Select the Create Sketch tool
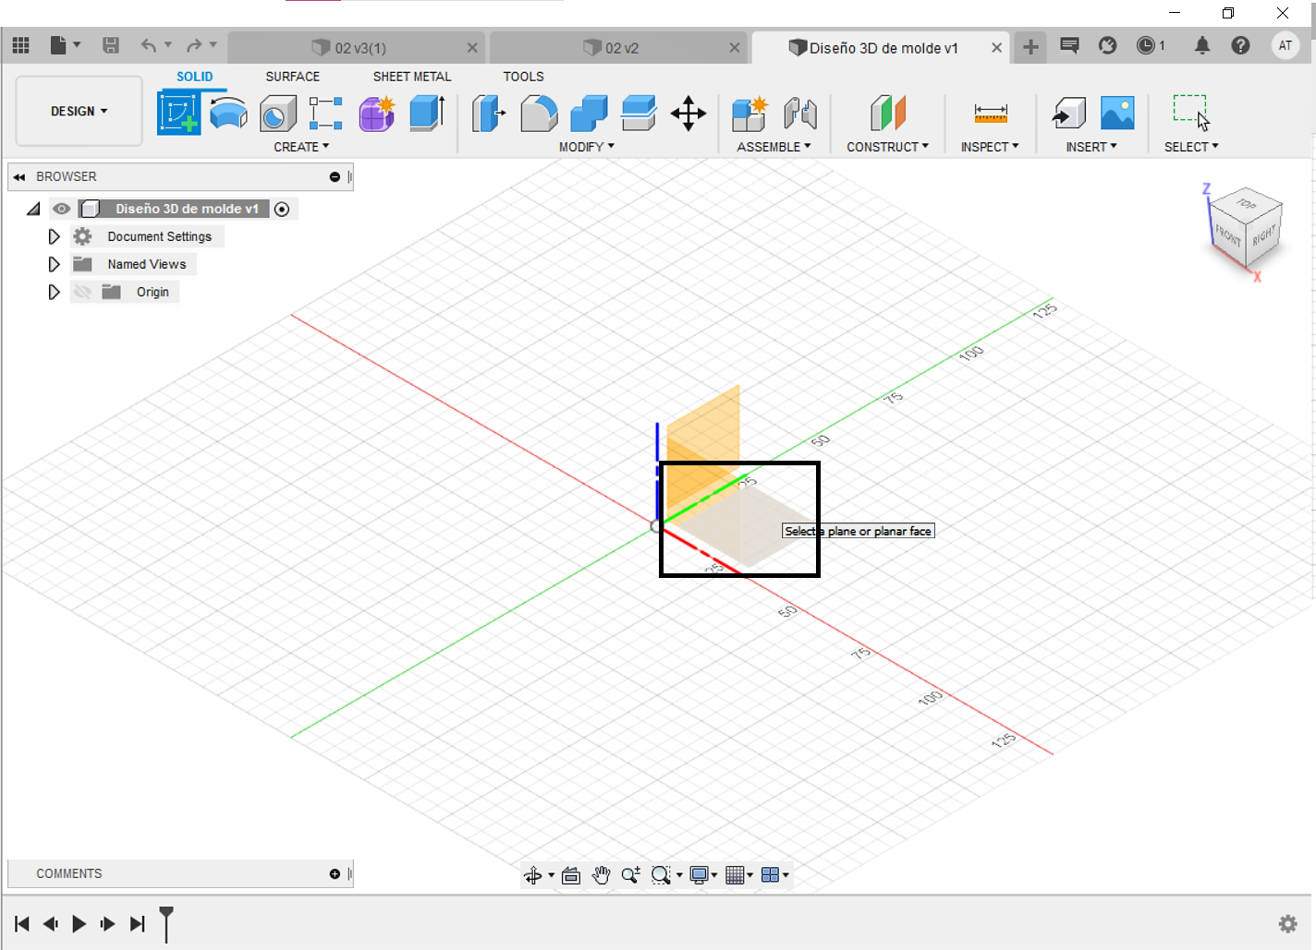Image resolution: width=1316 pixels, height=950 pixels. click(x=178, y=114)
